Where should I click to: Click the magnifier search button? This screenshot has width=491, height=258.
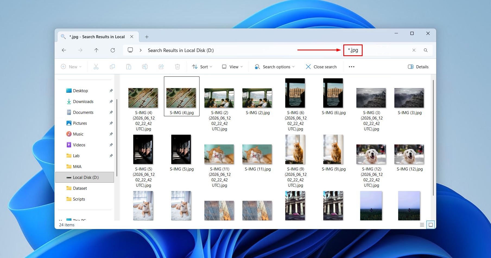[x=426, y=50]
